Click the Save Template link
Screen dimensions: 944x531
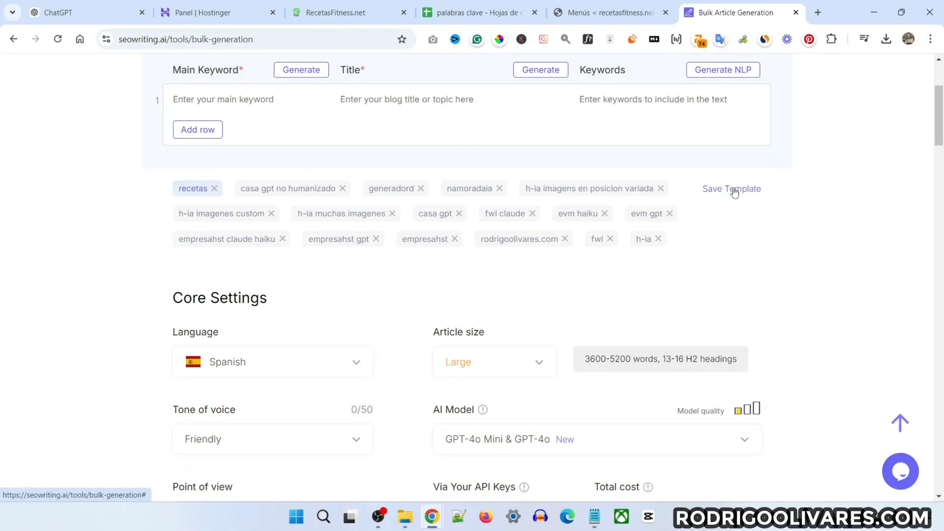[731, 189]
